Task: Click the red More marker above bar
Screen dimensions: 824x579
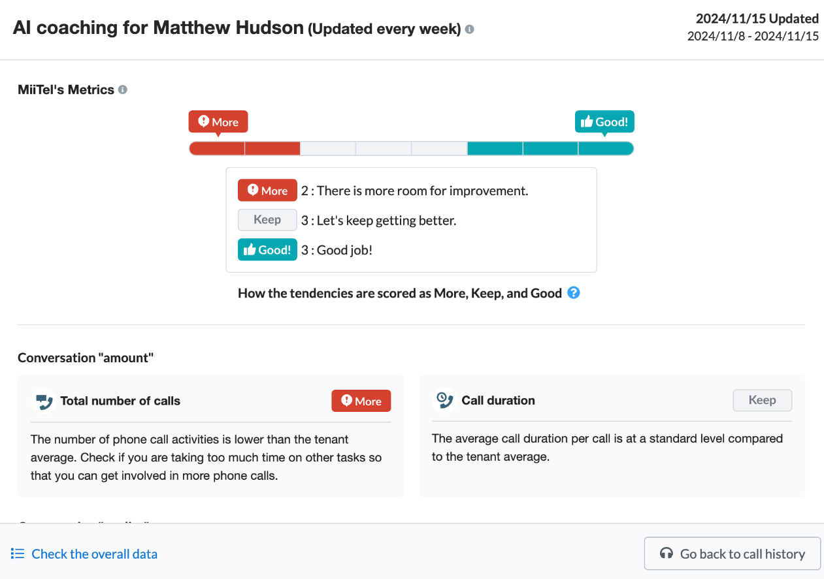Action: coord(218,122)
